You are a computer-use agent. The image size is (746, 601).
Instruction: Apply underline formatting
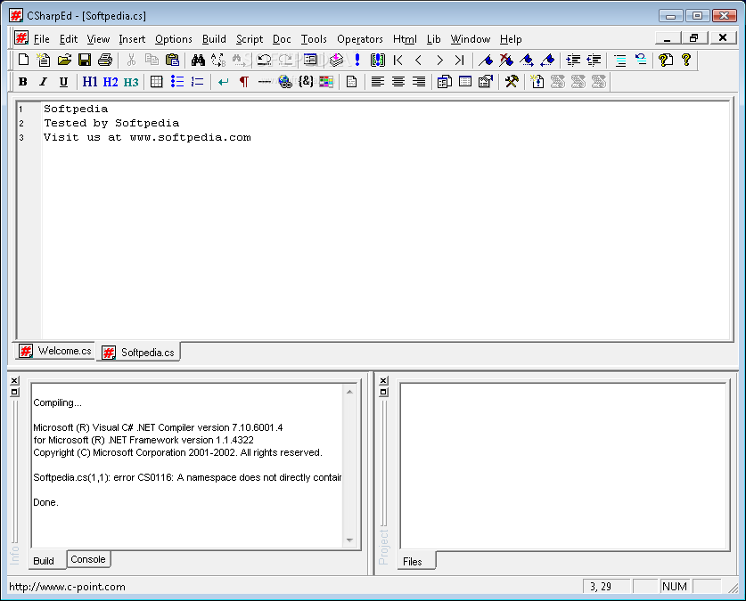(x=63, y=82)
